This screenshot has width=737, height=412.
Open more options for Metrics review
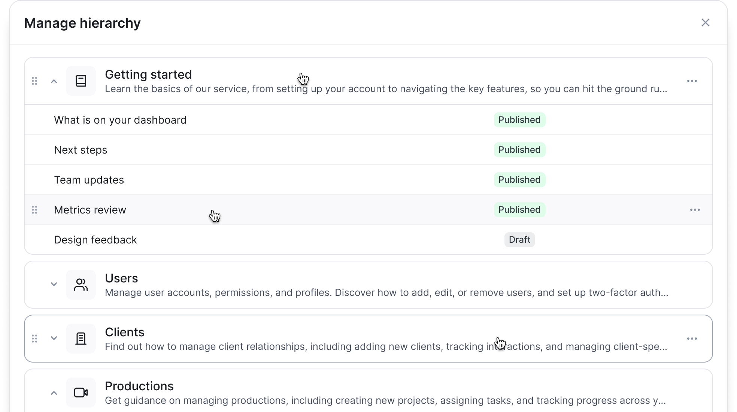pyautogui.click(x=695, y=210)
